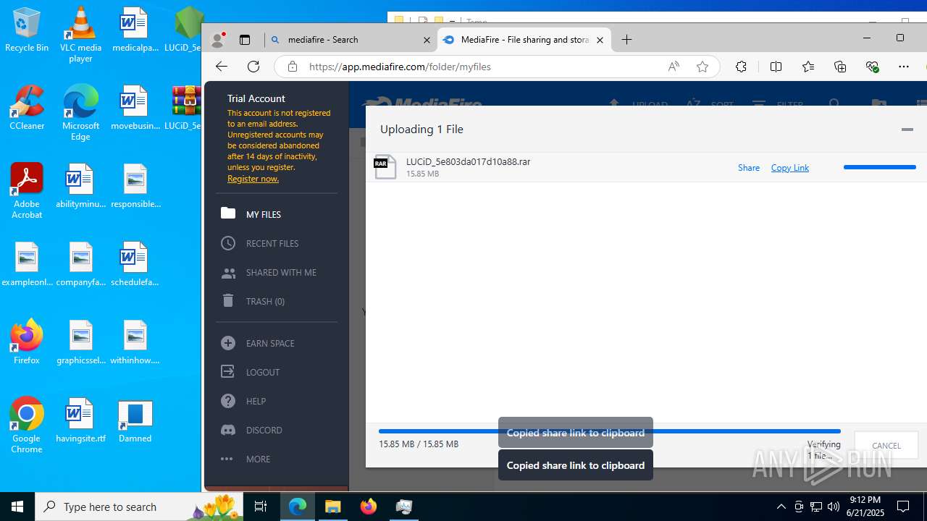
Task: Click CANCEL upload button
Action: (886, 446)
